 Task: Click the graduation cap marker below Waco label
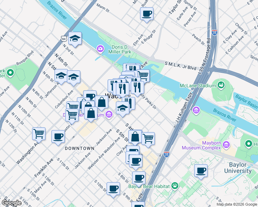click(x=122, y=108)
